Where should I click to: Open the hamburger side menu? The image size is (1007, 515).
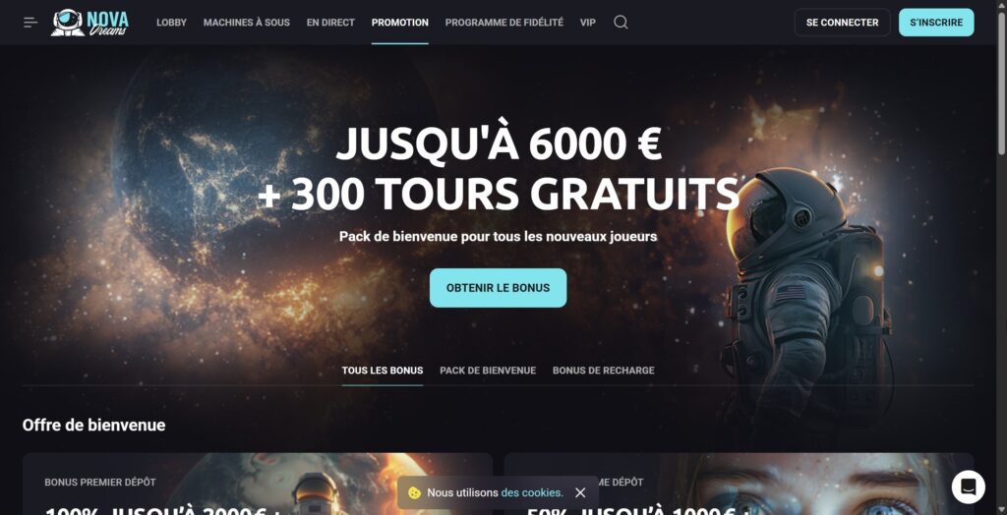coord(30,23)
